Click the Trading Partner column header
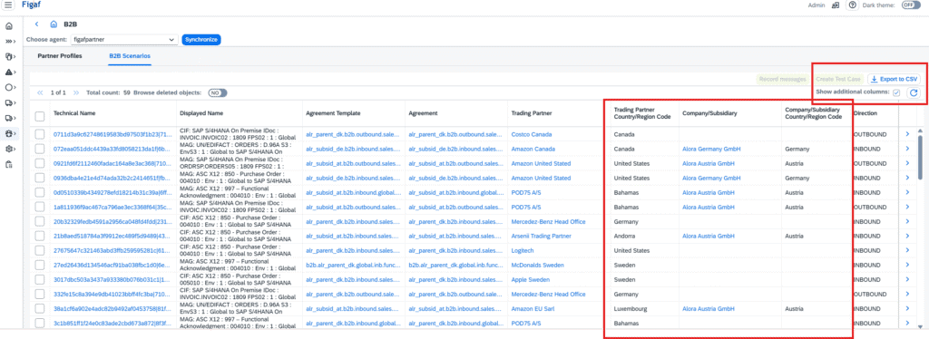The image size is (929, 339). tap(531, 112)
